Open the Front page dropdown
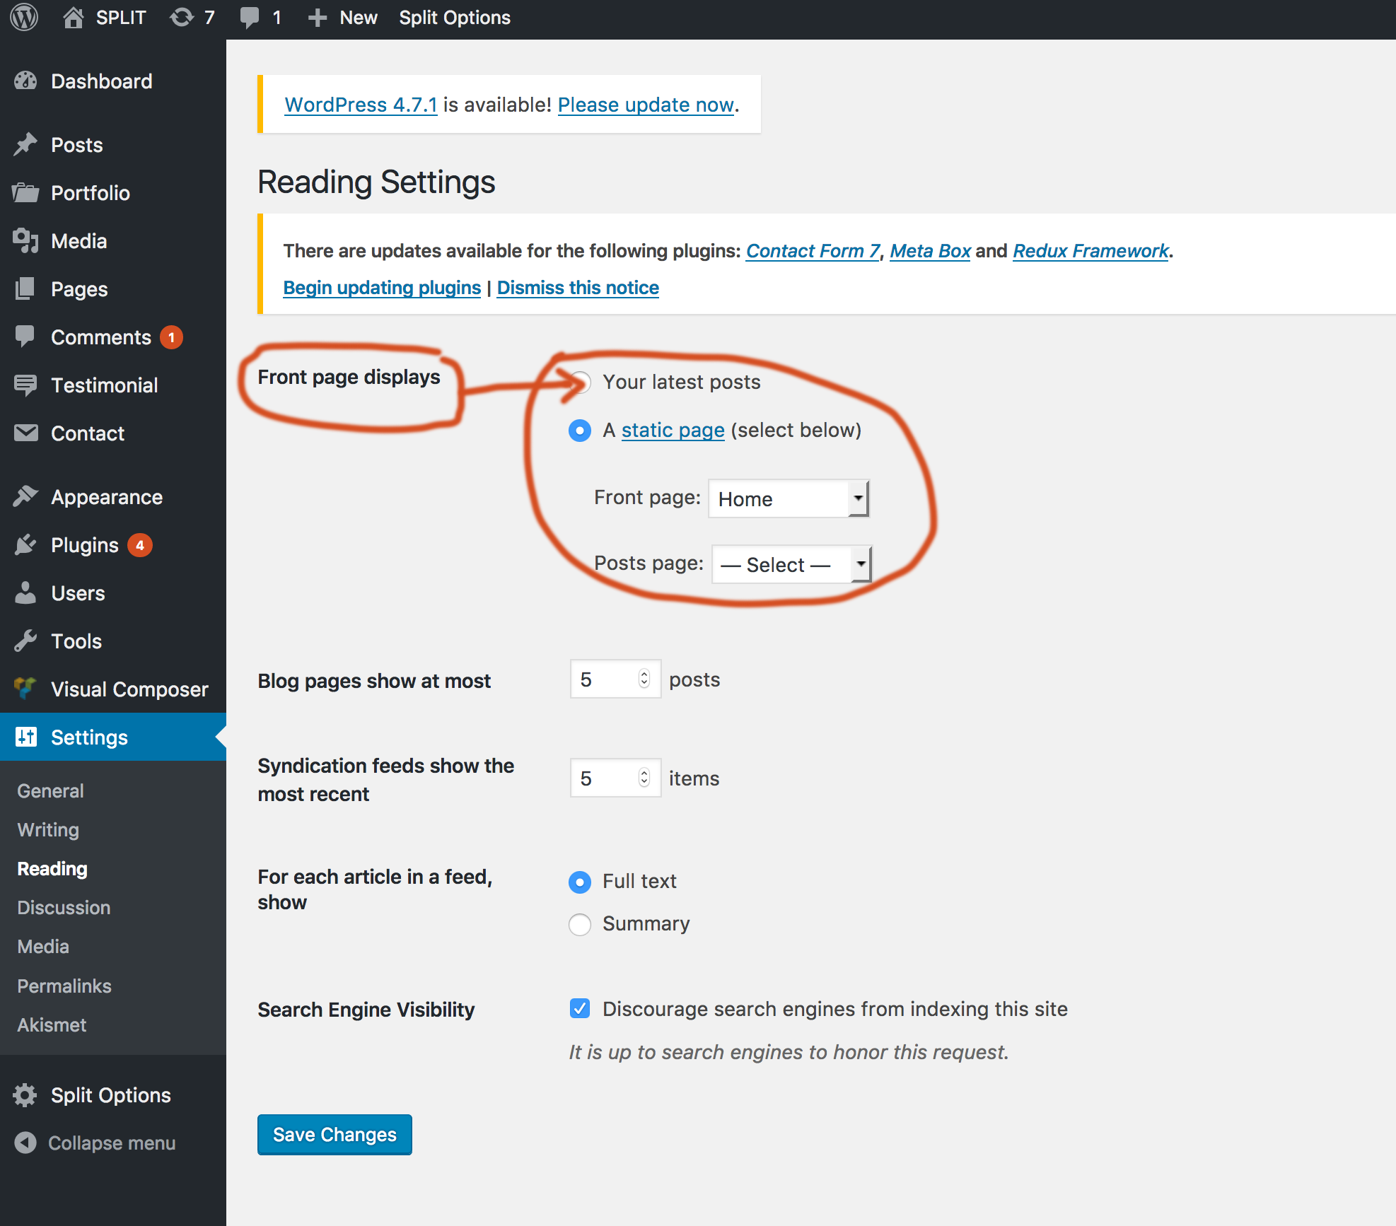 pos(789,499)
